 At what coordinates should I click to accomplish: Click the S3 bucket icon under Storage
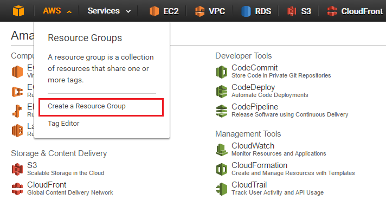(x=17, y=169)
